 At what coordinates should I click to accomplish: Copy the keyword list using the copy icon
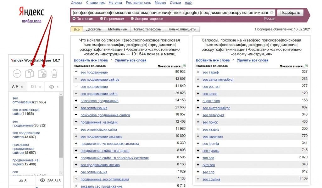30,74
